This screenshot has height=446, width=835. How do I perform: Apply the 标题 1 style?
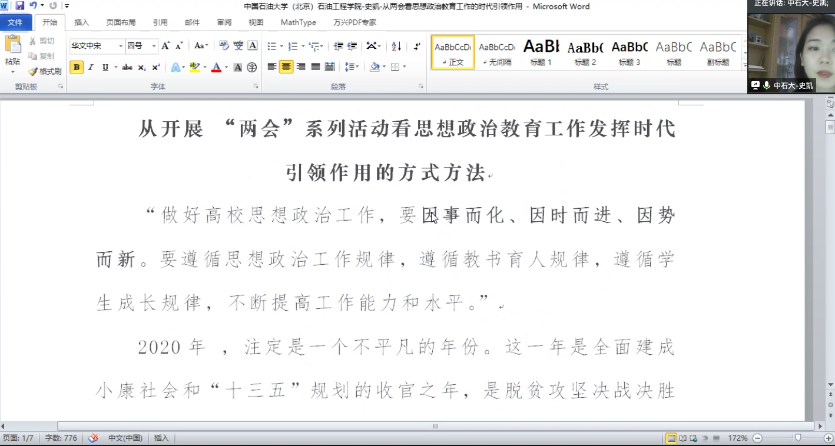pyautogui.click(x=541, y=52)
